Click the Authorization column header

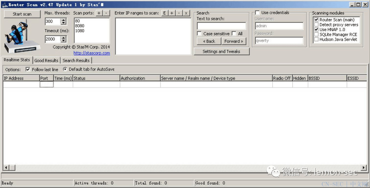point(140,78)
